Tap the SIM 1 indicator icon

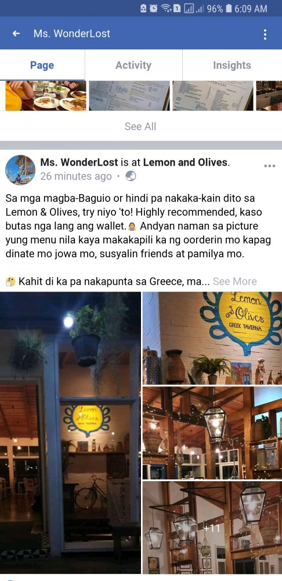[176, 9]
